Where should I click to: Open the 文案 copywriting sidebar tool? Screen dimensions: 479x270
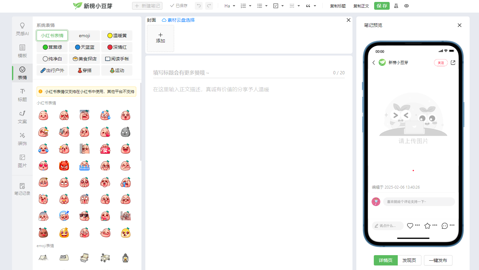[22, 117]
